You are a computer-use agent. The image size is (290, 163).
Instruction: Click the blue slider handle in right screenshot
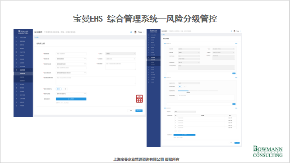click(188, 91)
